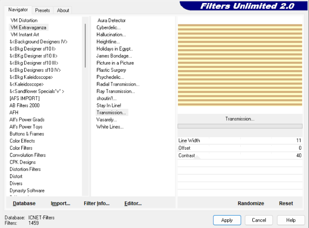Choose Radial Transmission... filter
Viewport: 309px width, 228px height.
[118, 84]
